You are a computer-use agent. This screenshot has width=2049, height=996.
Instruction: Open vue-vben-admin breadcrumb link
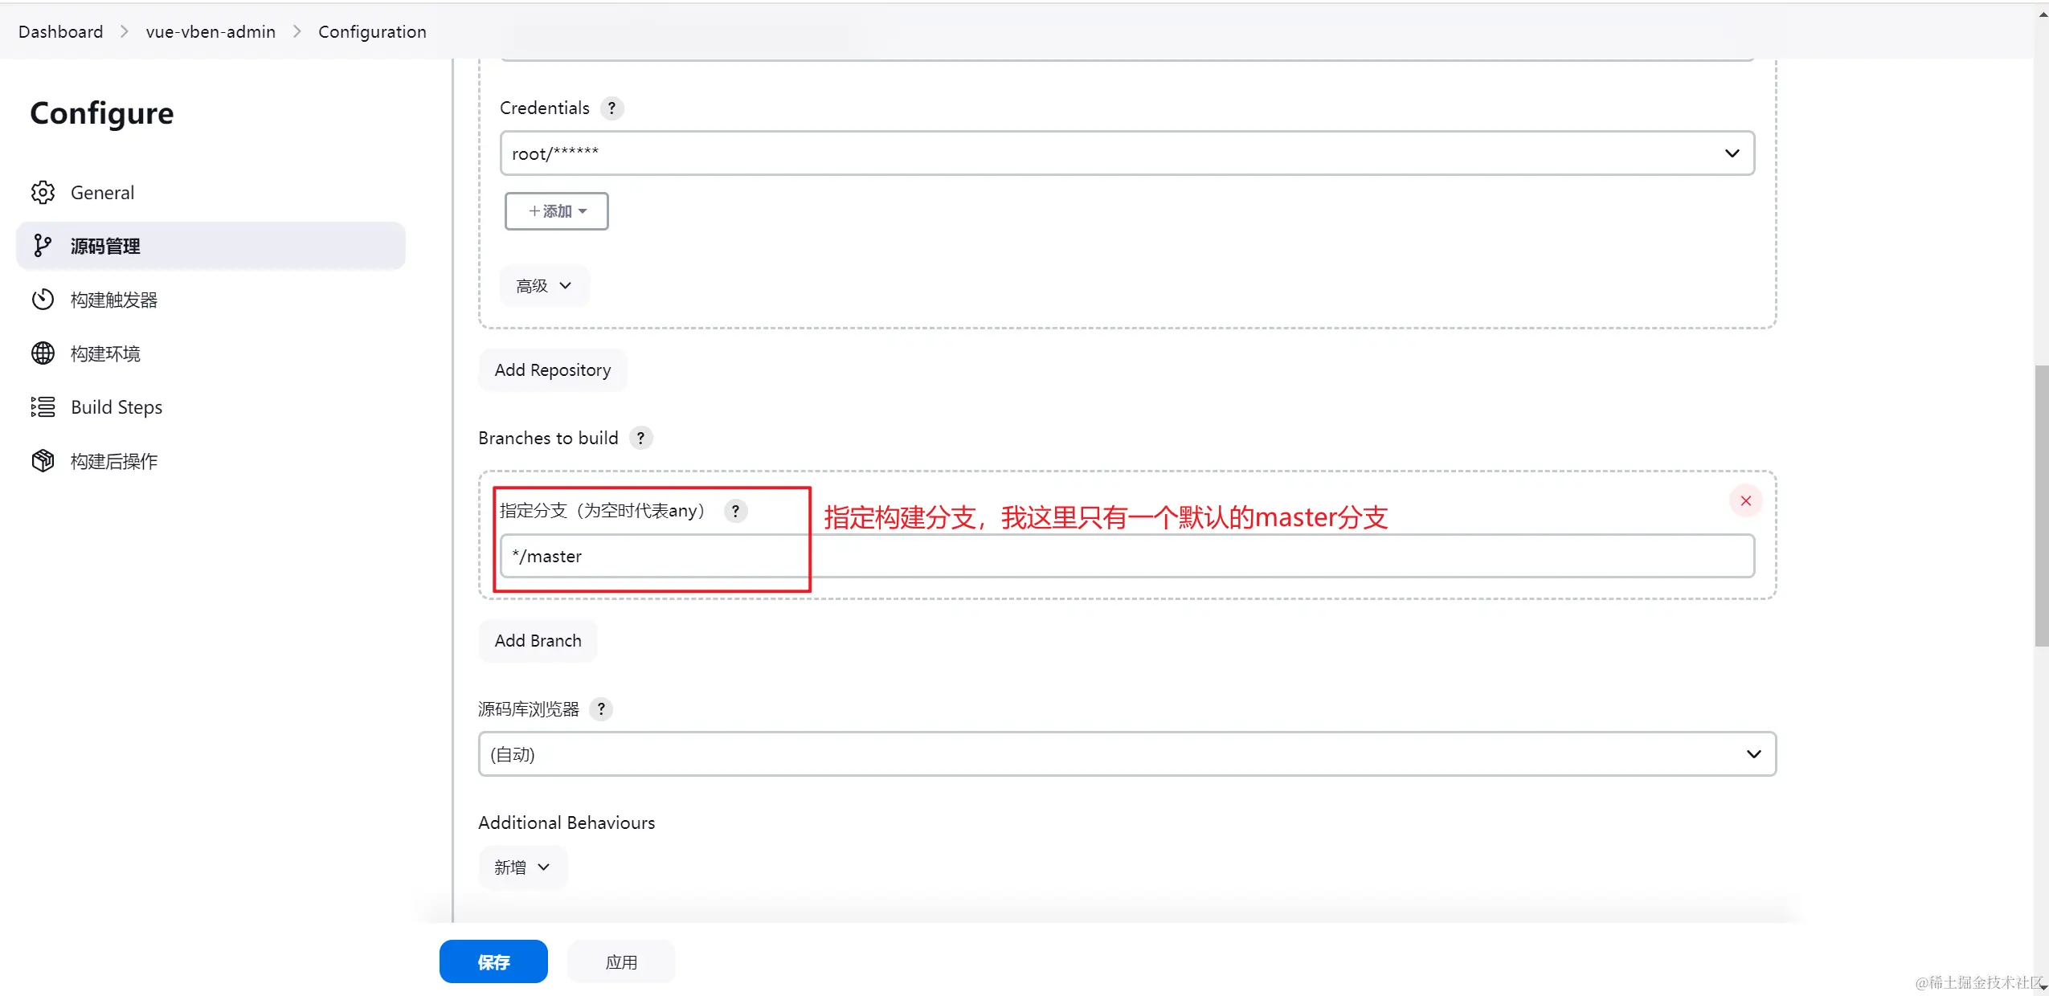coord(211,32)
